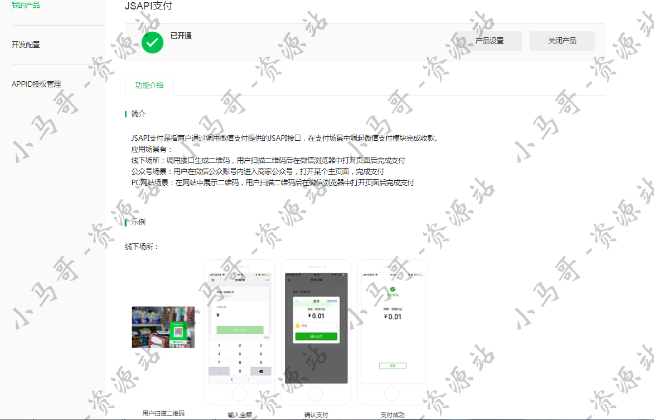Select the 功能介绍 tab

(x=149, y=85)
